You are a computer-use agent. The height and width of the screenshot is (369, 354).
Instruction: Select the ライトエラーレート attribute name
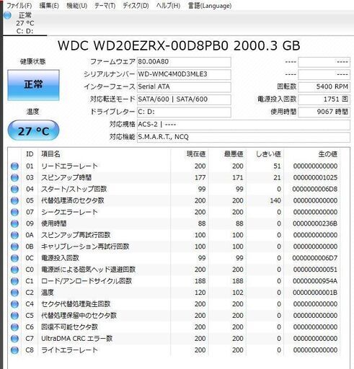tap(69, 350)
